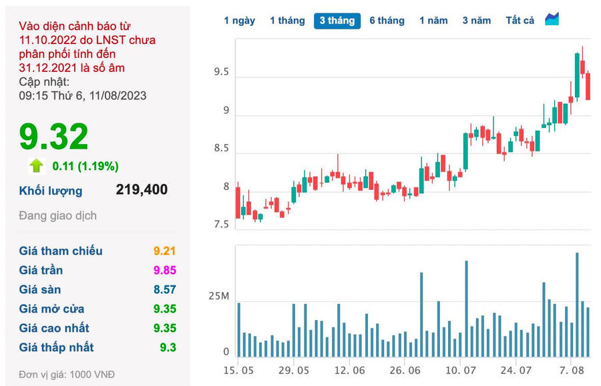Click the 'Đang giao dịch' status text

point(58,216)
